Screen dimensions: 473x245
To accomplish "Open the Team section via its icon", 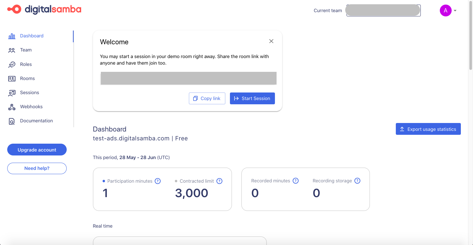I will 11,50.
